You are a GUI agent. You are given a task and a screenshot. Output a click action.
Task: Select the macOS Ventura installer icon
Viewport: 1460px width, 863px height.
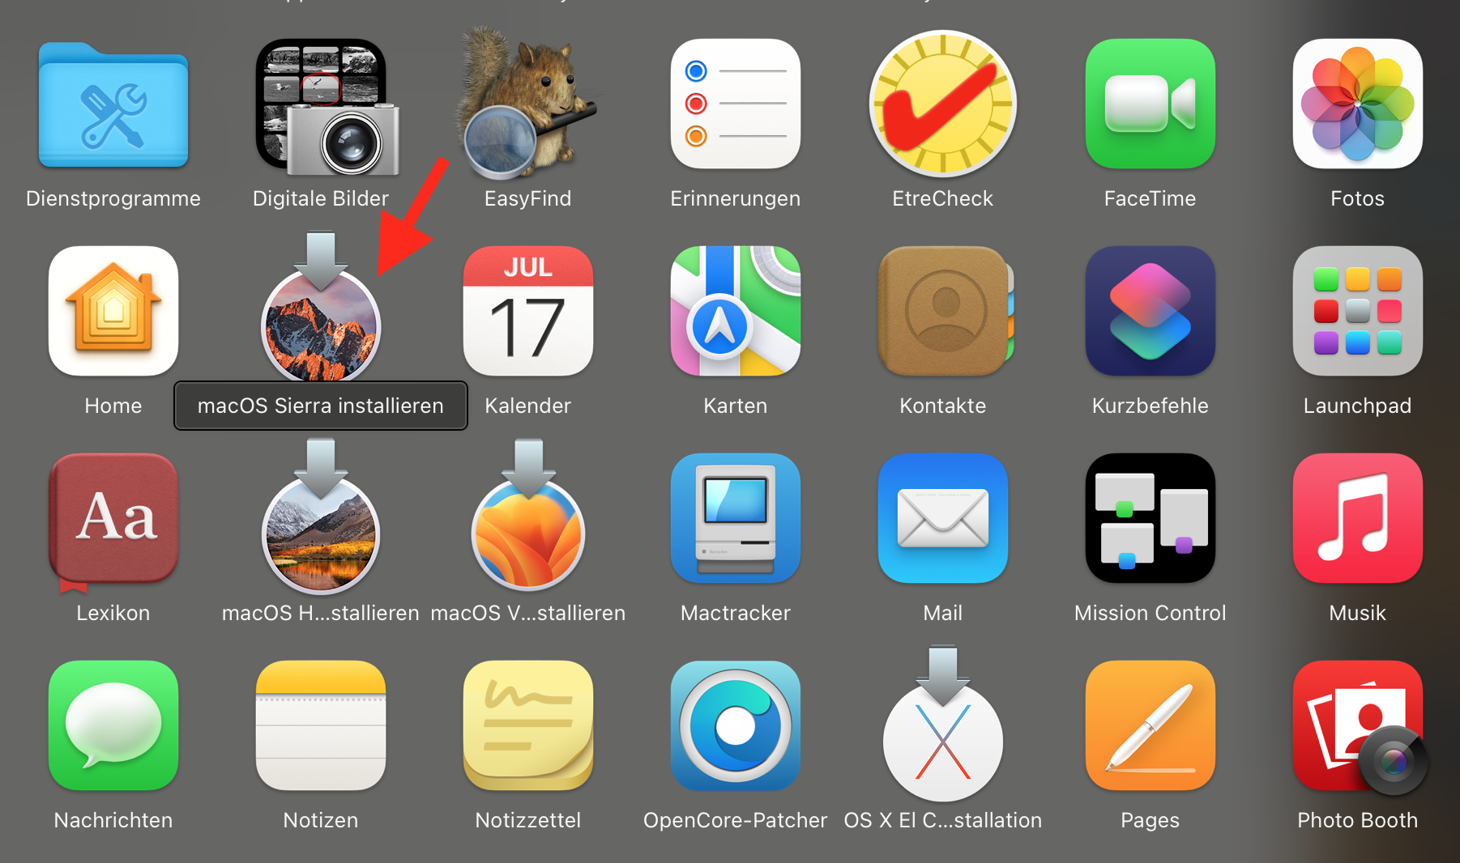528,515
